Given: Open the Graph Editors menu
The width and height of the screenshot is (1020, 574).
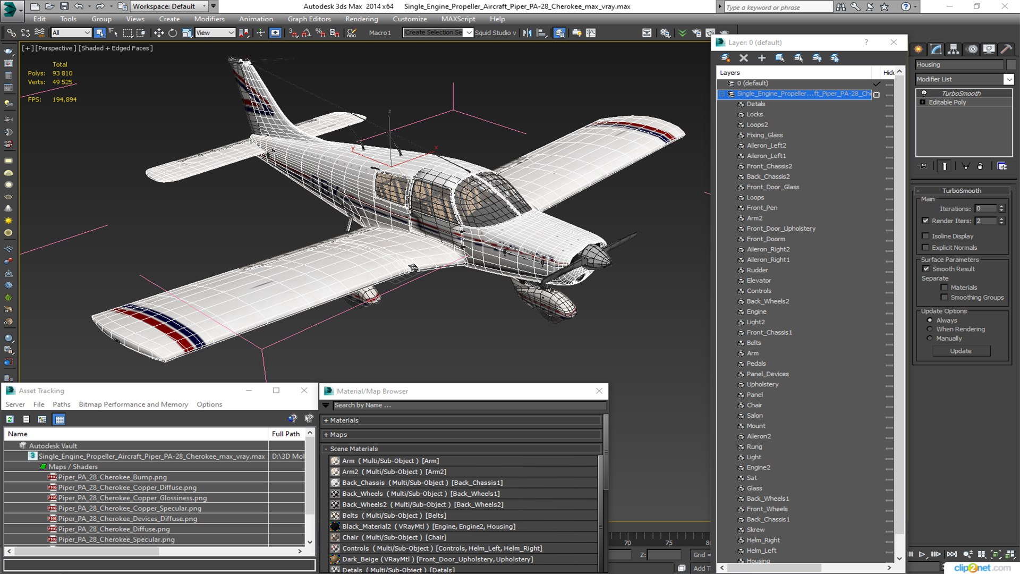Looking at the screenshot, I should pos(309,19).
